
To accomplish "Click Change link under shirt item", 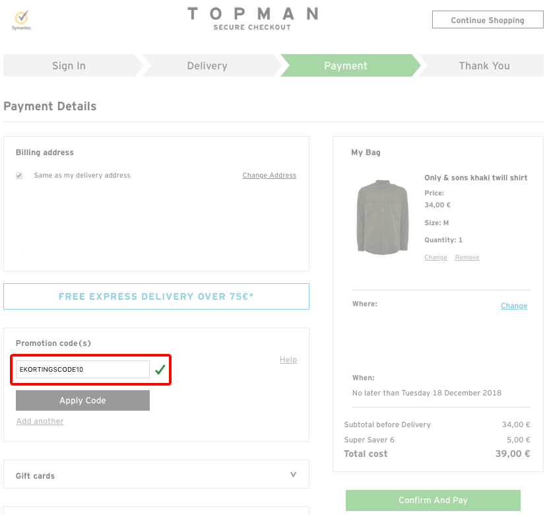I will pos(435,257).
